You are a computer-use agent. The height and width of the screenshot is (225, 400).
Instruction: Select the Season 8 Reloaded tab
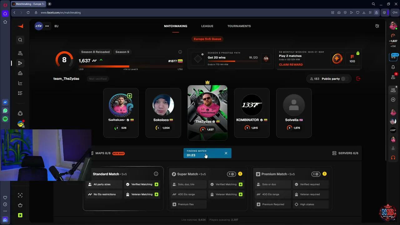(x=95, y=52)
